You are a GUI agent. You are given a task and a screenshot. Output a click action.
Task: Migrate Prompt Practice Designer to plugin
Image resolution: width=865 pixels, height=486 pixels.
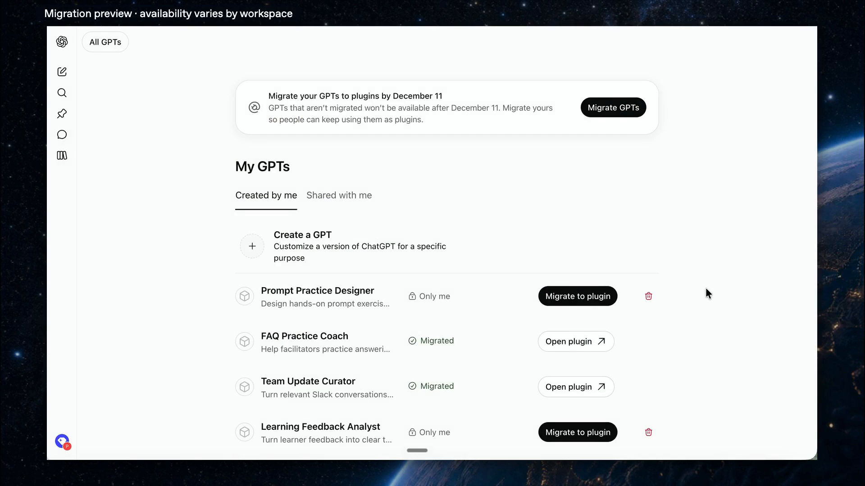[578, 296]
